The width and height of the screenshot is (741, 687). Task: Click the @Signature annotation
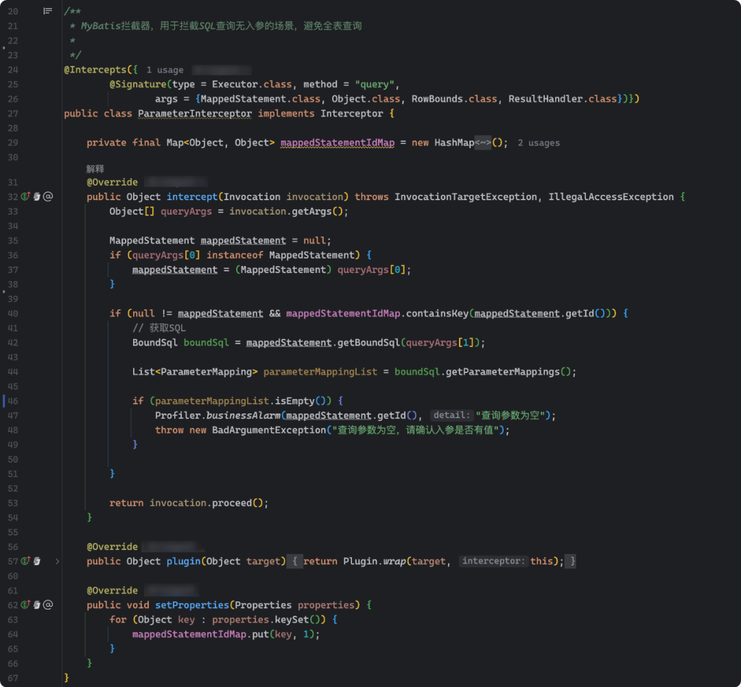coord(138,84)
